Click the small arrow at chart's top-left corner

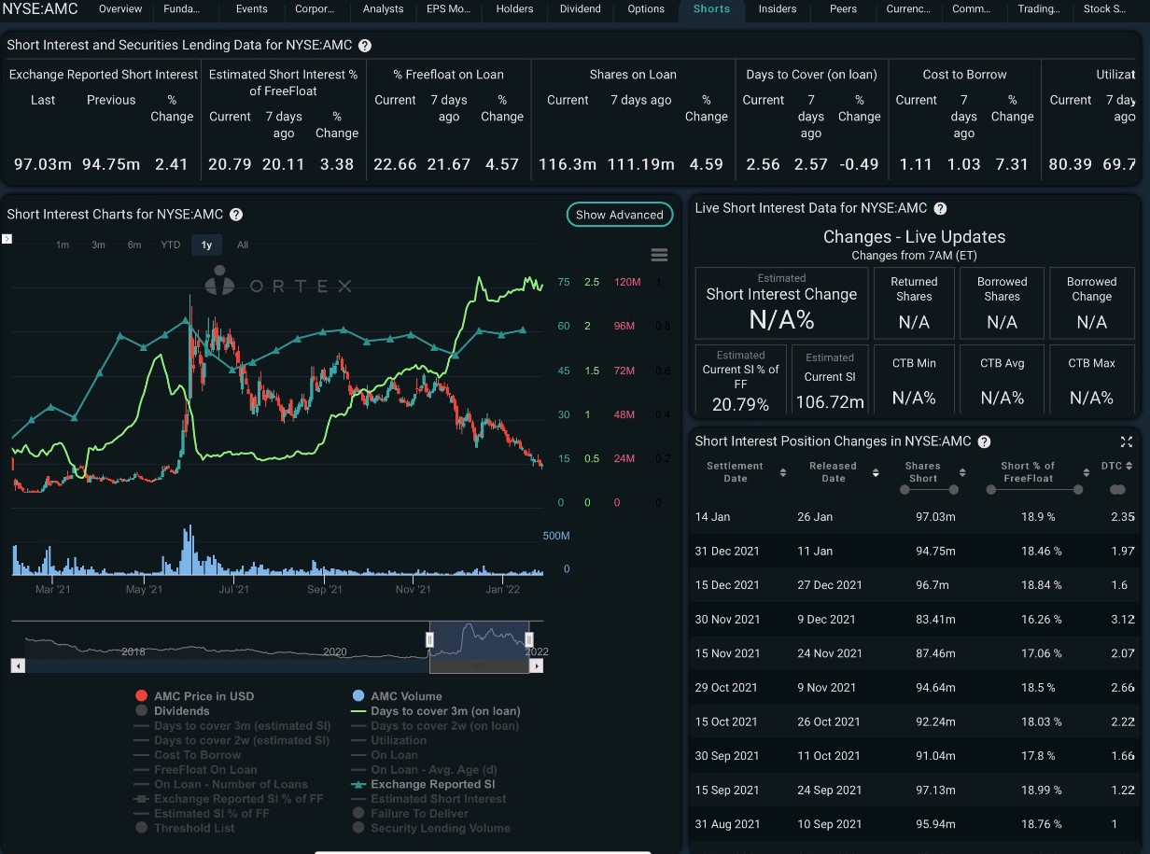(x=6, y=239)
